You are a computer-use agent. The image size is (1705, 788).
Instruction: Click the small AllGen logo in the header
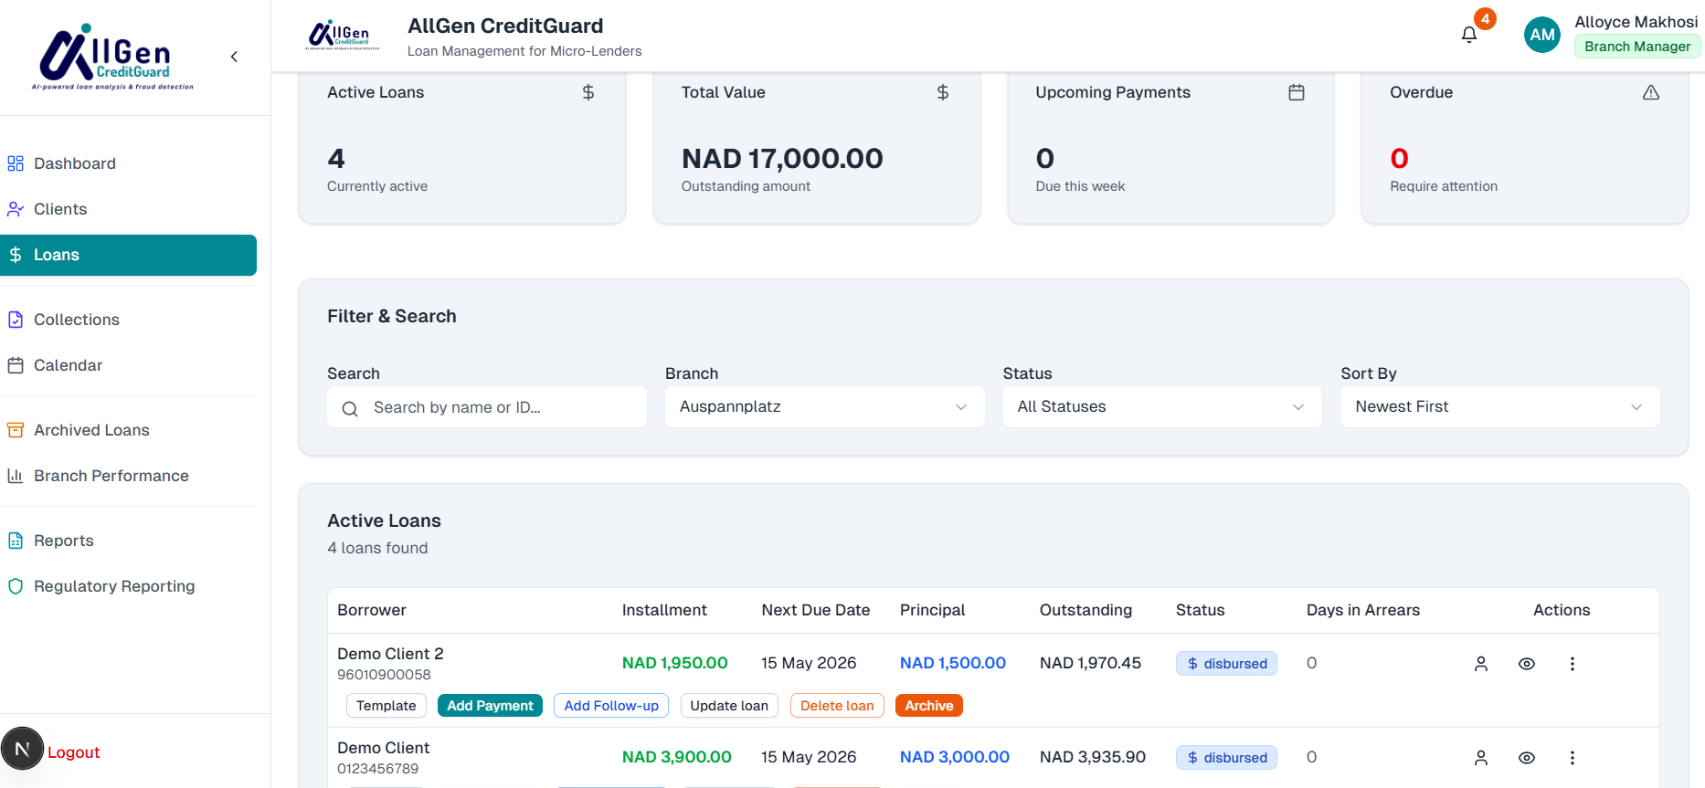coord(342,35)
